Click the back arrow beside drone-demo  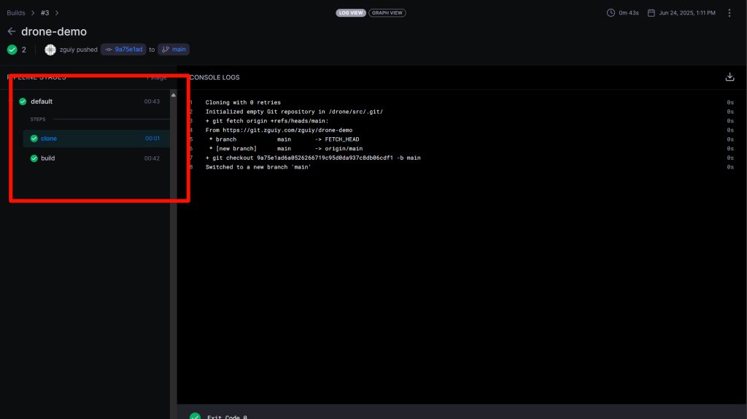coord(11,31)
